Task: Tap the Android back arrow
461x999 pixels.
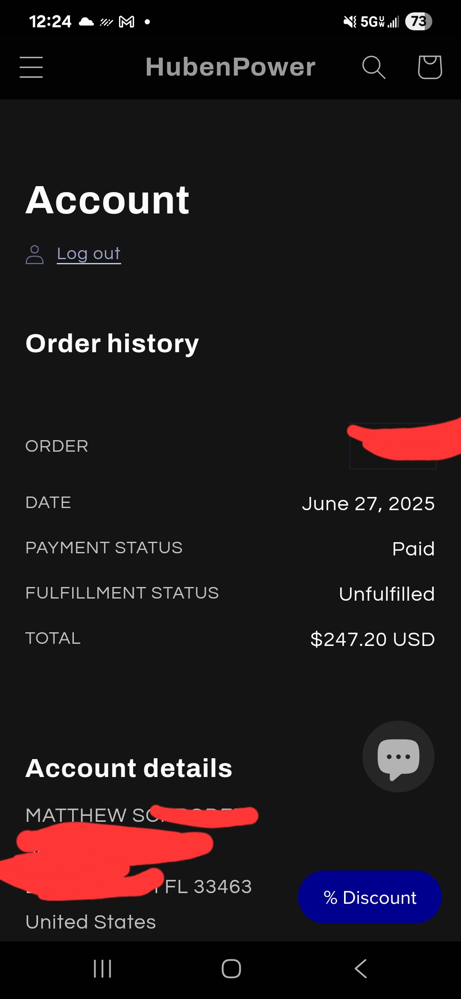Action: (361, 969)
